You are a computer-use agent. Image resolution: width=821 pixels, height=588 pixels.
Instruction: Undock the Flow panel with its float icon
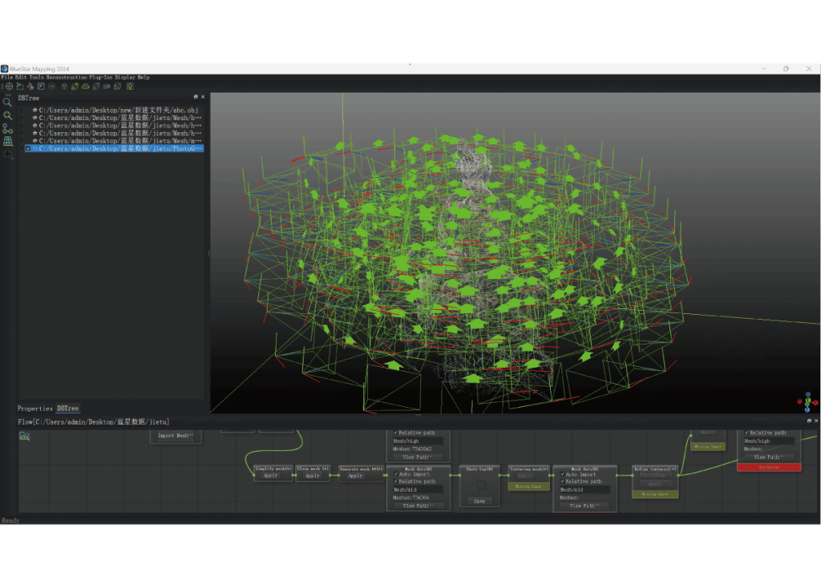click(809, 421)
